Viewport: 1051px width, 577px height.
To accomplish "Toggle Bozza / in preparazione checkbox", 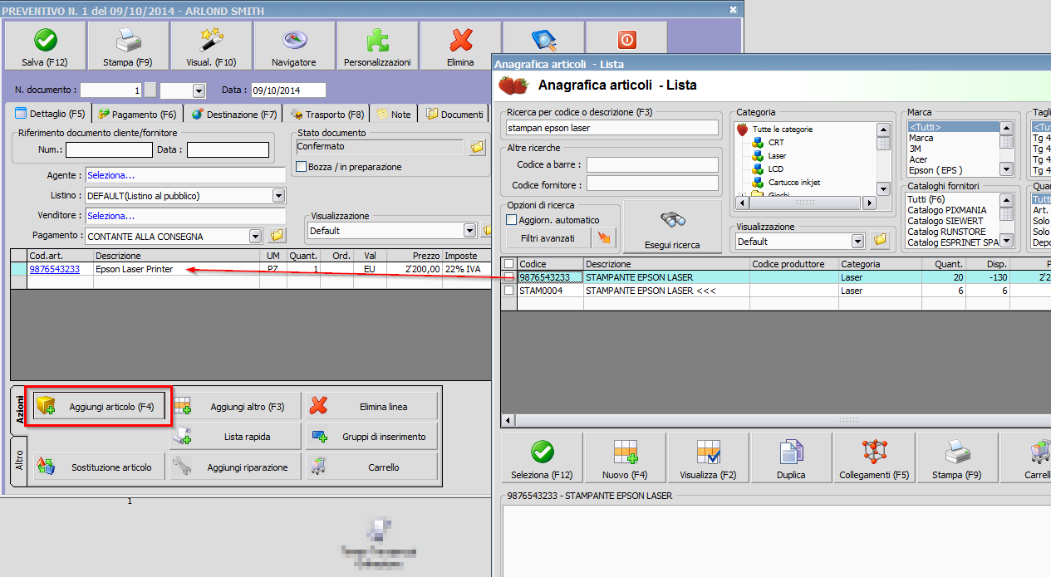I will pos(302,167).
